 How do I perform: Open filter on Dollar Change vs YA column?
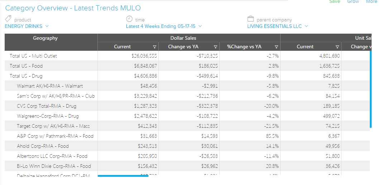pos(215,47)
